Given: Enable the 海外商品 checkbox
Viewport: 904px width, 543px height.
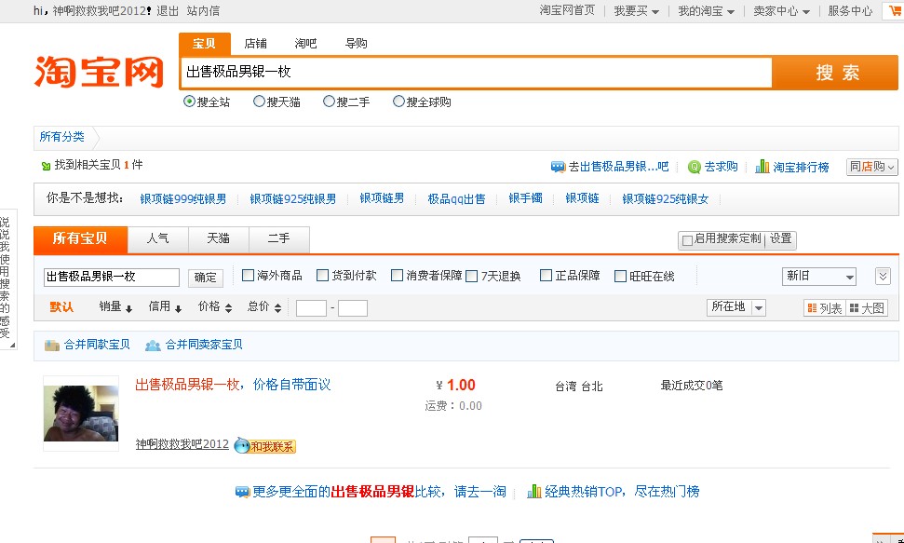Looking at the screenshot, I should [x=248, y=276].
